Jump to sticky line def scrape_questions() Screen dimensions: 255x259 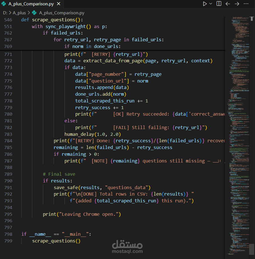point(52,20)
